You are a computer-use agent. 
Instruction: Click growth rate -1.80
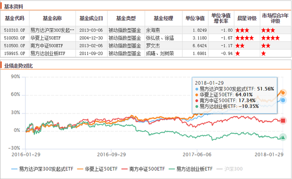[227, 30]
